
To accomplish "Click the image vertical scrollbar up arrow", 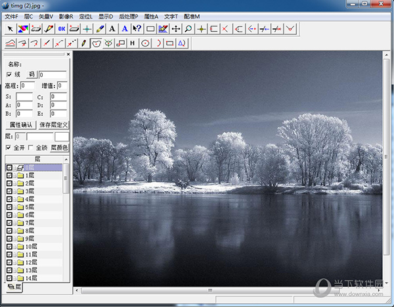I will (387, 55).
